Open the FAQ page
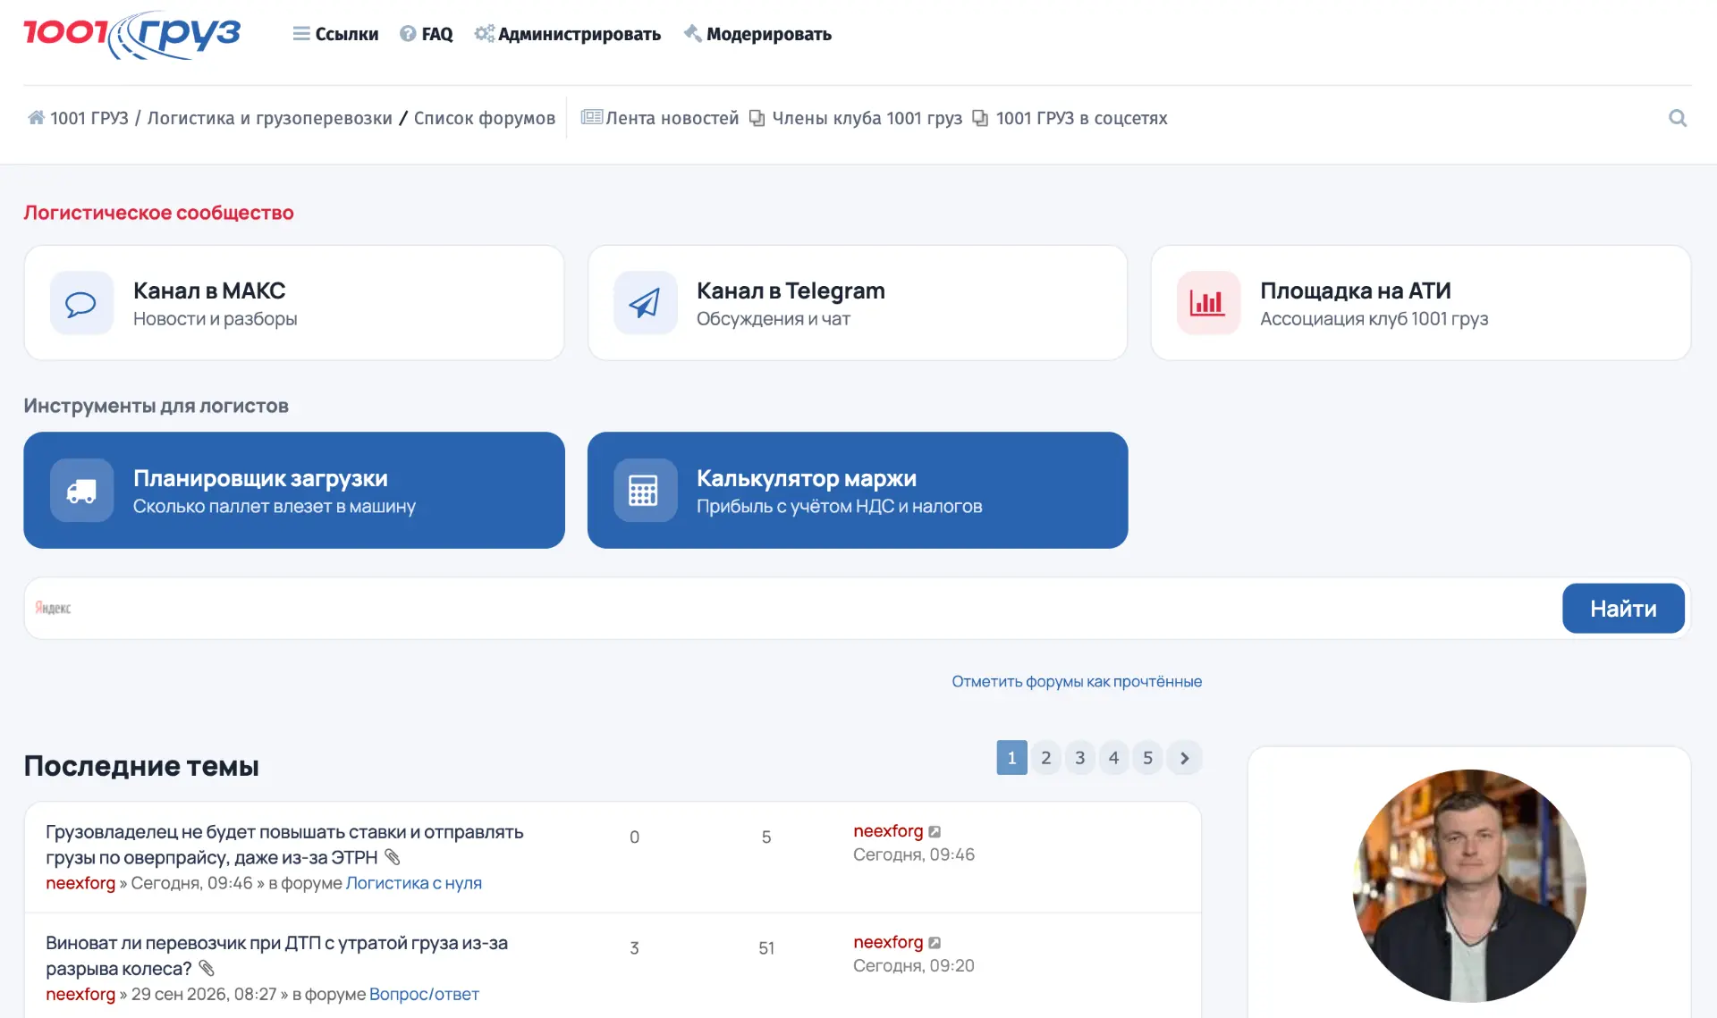This screenshot has width=1717, height=1018. click(x=427, y=34)
